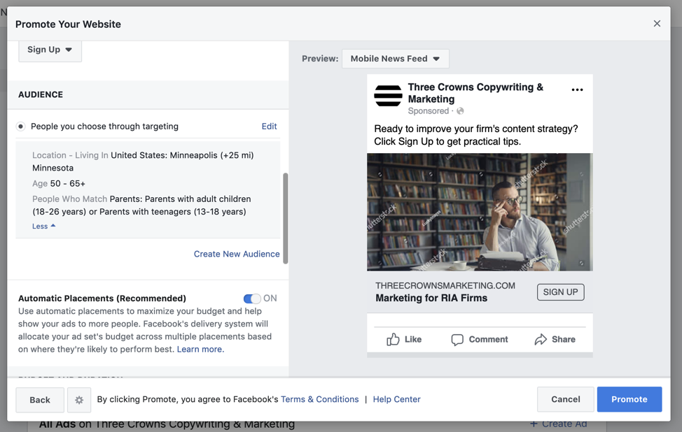Collapse audience details with Less
This screenshot has width=682, height=432.
[43, 226]
